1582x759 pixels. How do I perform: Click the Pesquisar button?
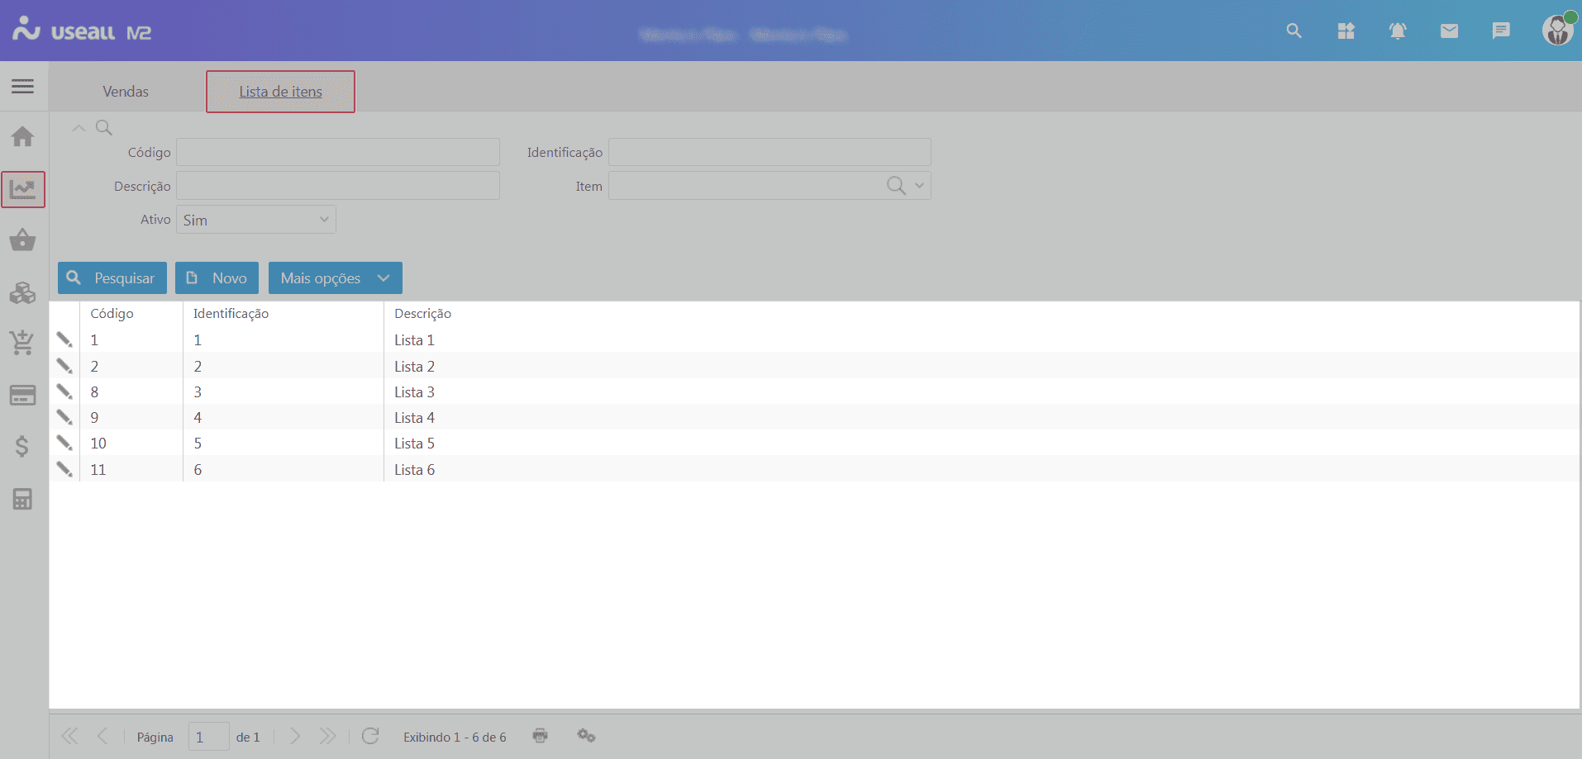(112, 278)
